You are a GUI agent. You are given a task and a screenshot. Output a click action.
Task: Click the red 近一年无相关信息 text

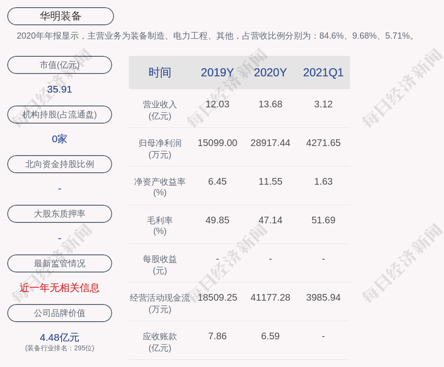tap(60, 288)
